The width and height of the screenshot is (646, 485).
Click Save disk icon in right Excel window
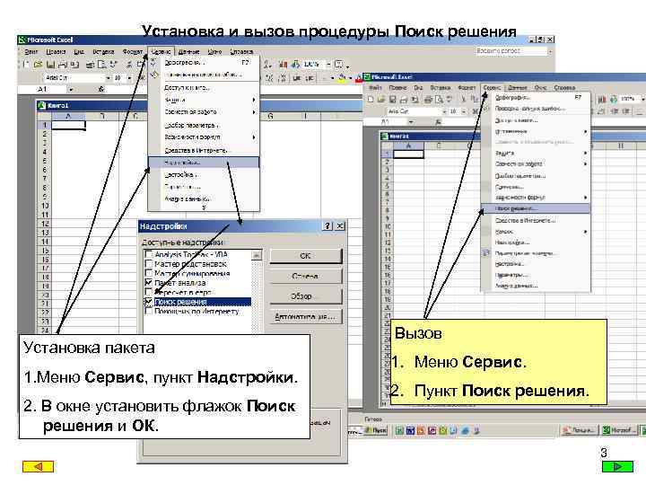click(x=393, y=99)
